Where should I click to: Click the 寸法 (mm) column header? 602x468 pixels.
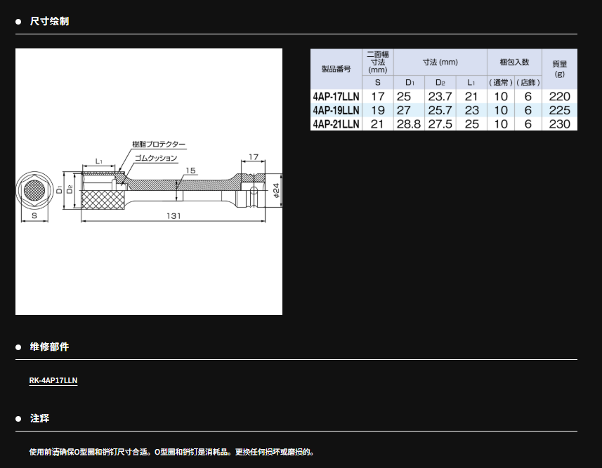440,62
